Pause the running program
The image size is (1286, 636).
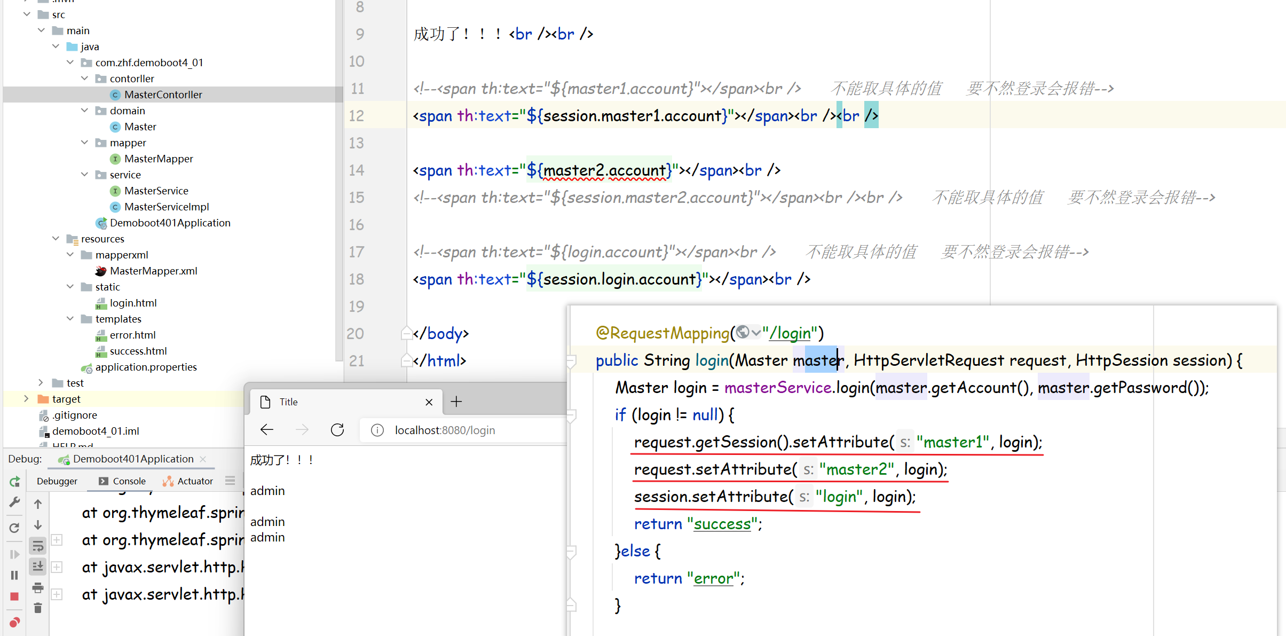pos(14,575)
